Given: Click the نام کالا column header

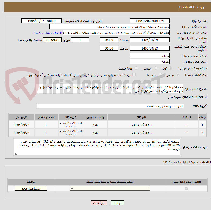Looking at the screenshot, I should tap(141, 117).
